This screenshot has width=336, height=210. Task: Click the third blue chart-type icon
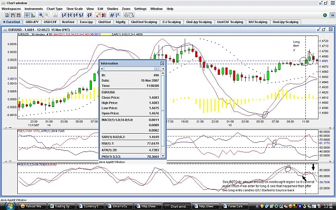point(75,15)
